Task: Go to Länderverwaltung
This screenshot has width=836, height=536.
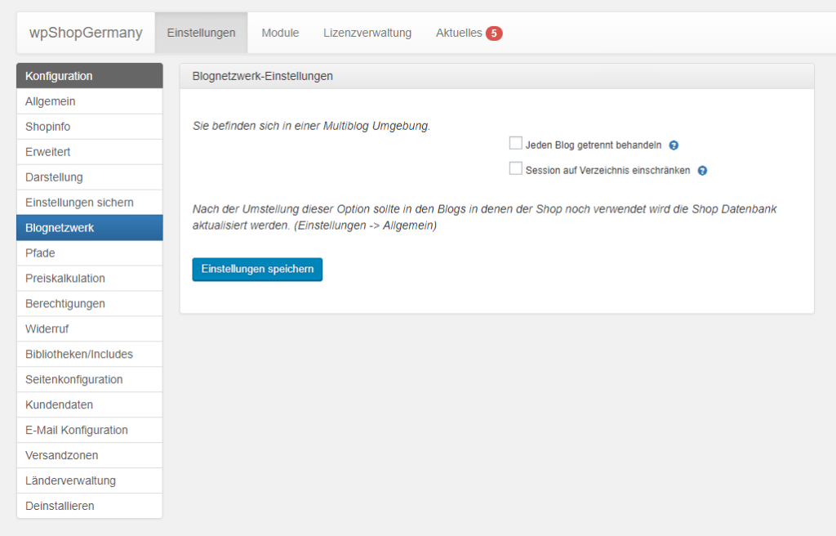Action: coord(90,480)
